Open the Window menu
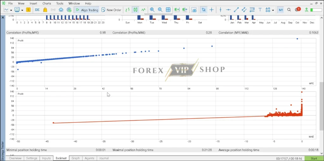 point(74,3)
